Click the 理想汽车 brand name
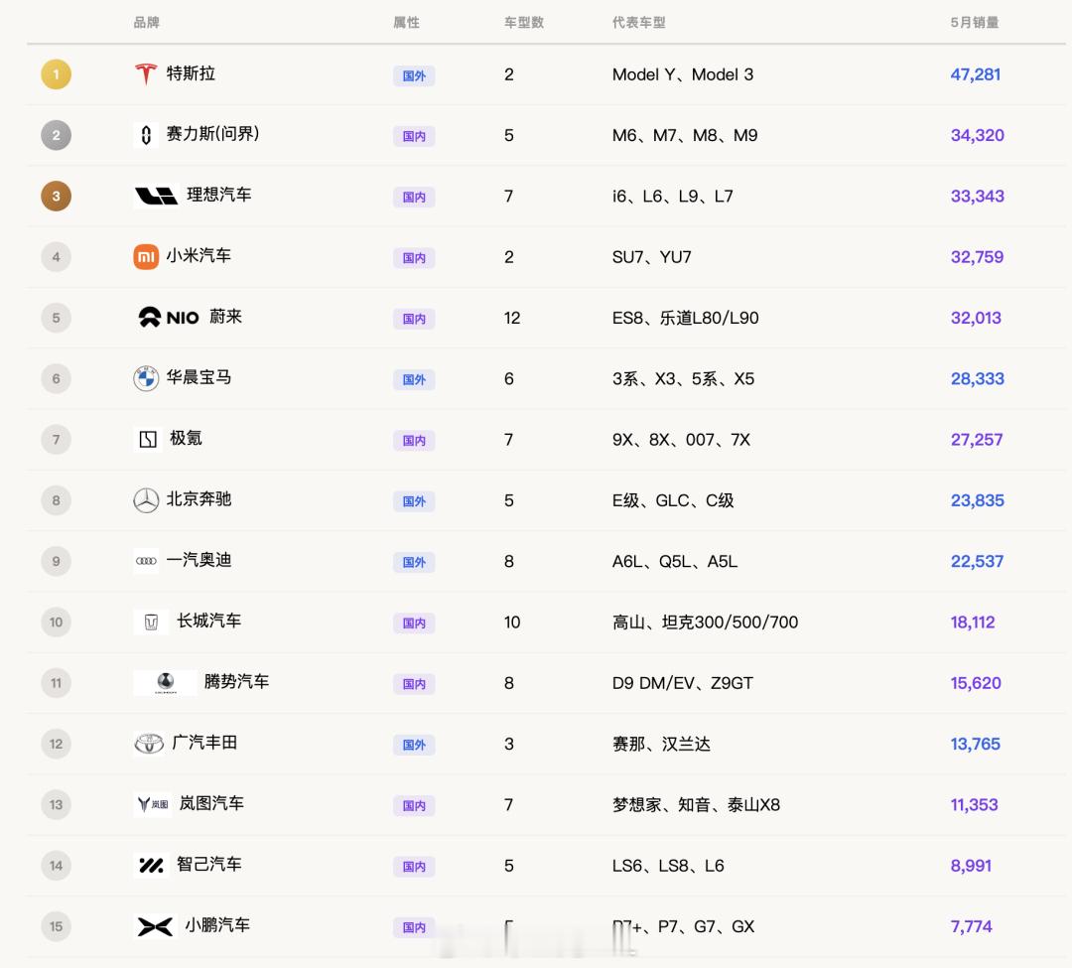1072x968 pixels. [218, 195]
